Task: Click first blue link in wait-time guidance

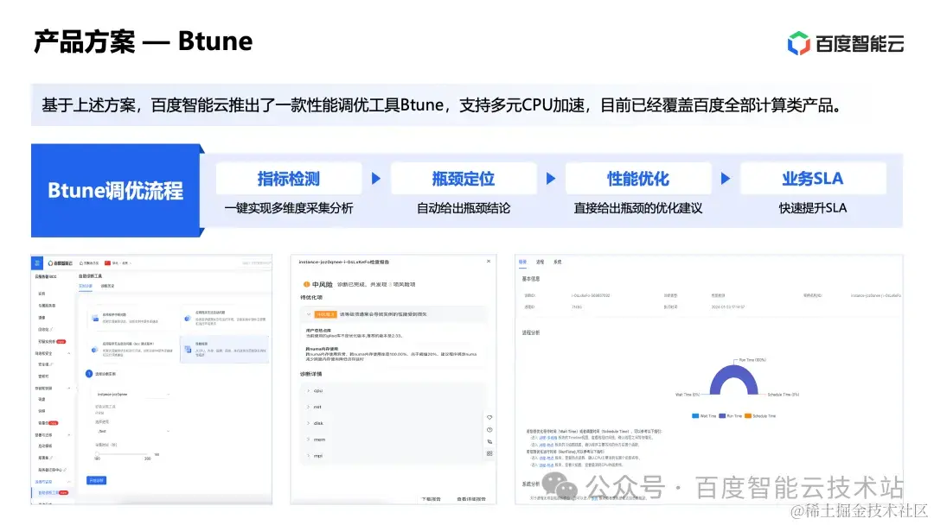Action: [x=547, y=438]
